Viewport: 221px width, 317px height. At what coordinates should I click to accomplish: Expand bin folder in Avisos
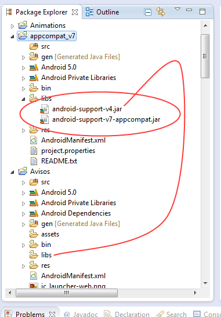pyautogui.click(x=23, y=246)
